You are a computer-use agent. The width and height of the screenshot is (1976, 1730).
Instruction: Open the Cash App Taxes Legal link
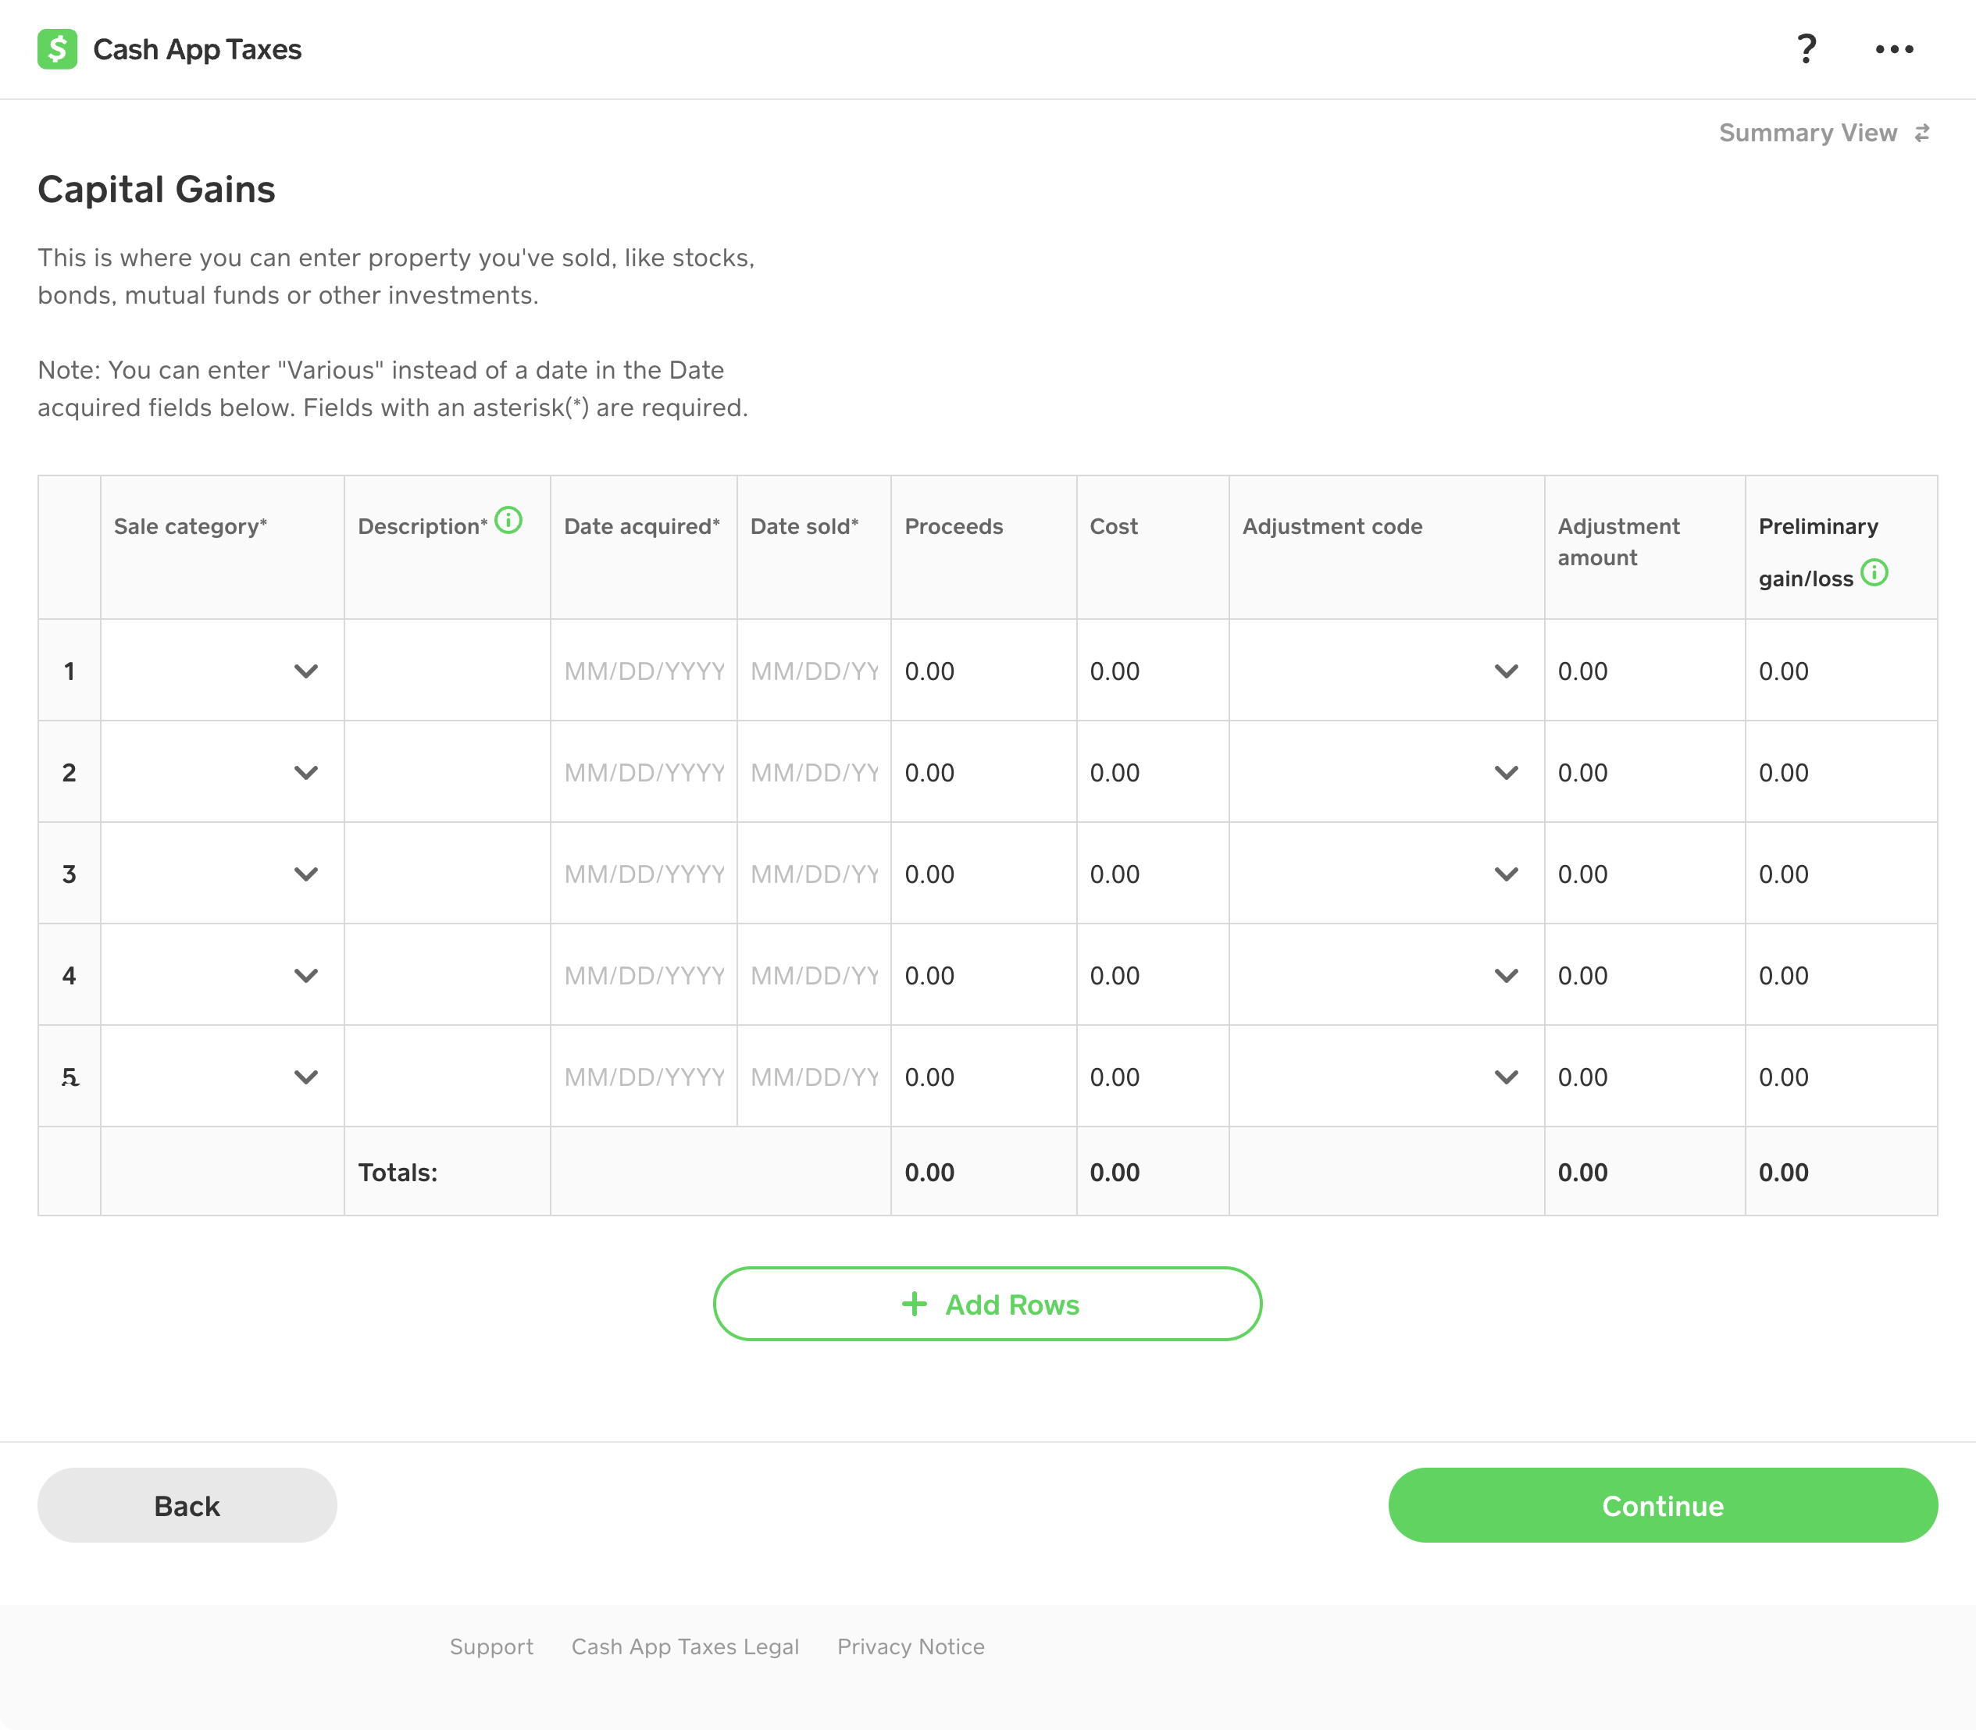[685, 1647]
